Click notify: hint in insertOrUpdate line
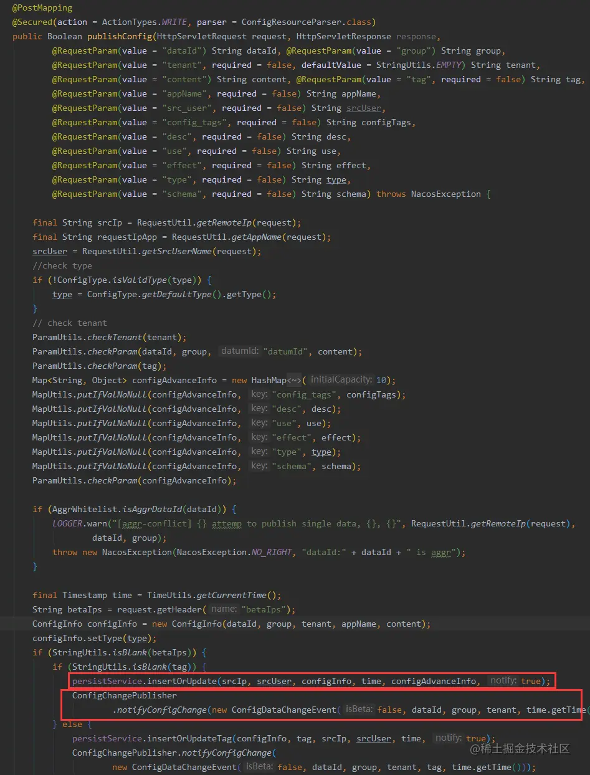 pos(503,681)
